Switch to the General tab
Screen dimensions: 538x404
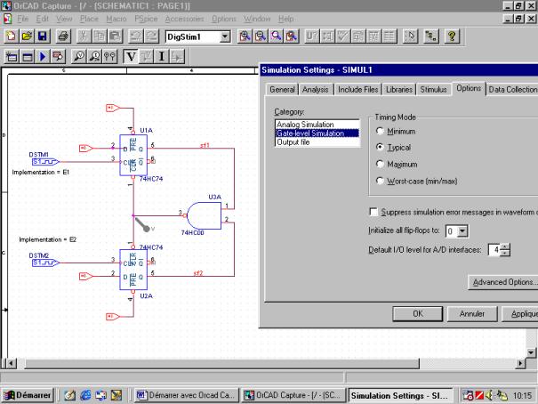tap(282, 90)
